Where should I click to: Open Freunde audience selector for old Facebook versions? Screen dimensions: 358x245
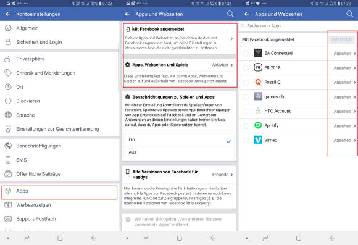pyautogui.click(x=222, y=175)
